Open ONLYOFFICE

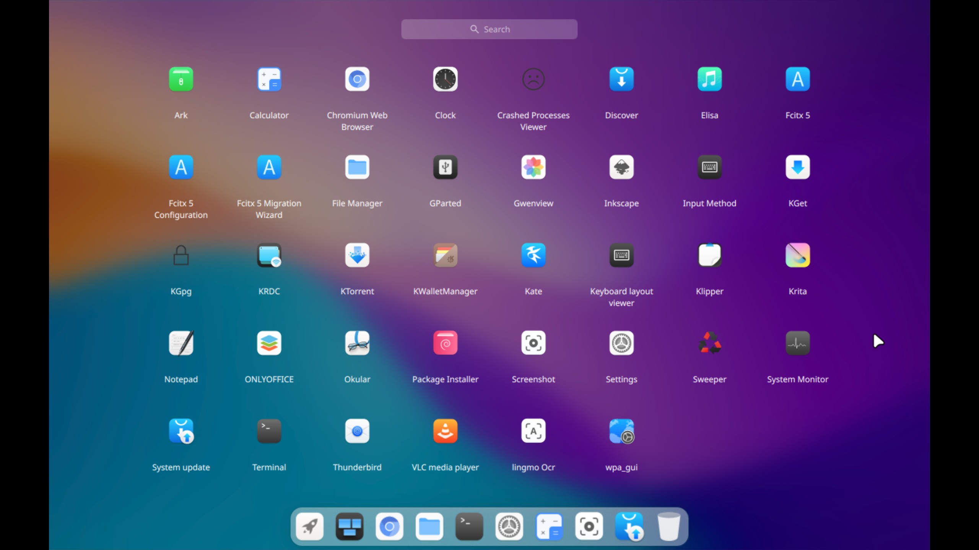point(269,343)
